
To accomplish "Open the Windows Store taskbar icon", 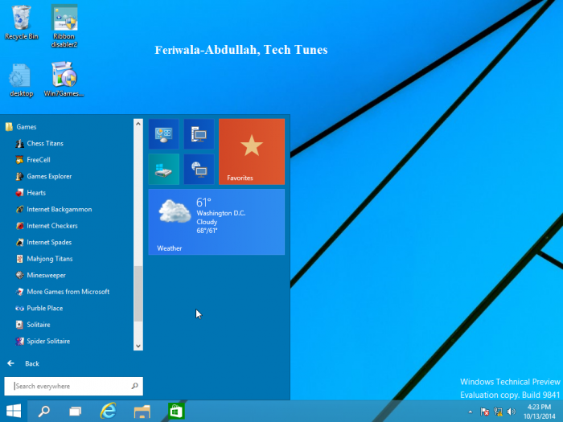I will pos(175,412).
